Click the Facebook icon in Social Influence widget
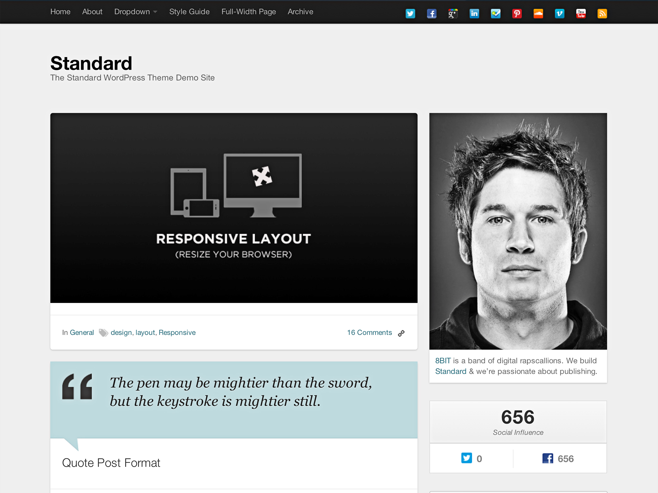Image resolution: width=658 pixels, height=493 pixels. click(548, 458)
